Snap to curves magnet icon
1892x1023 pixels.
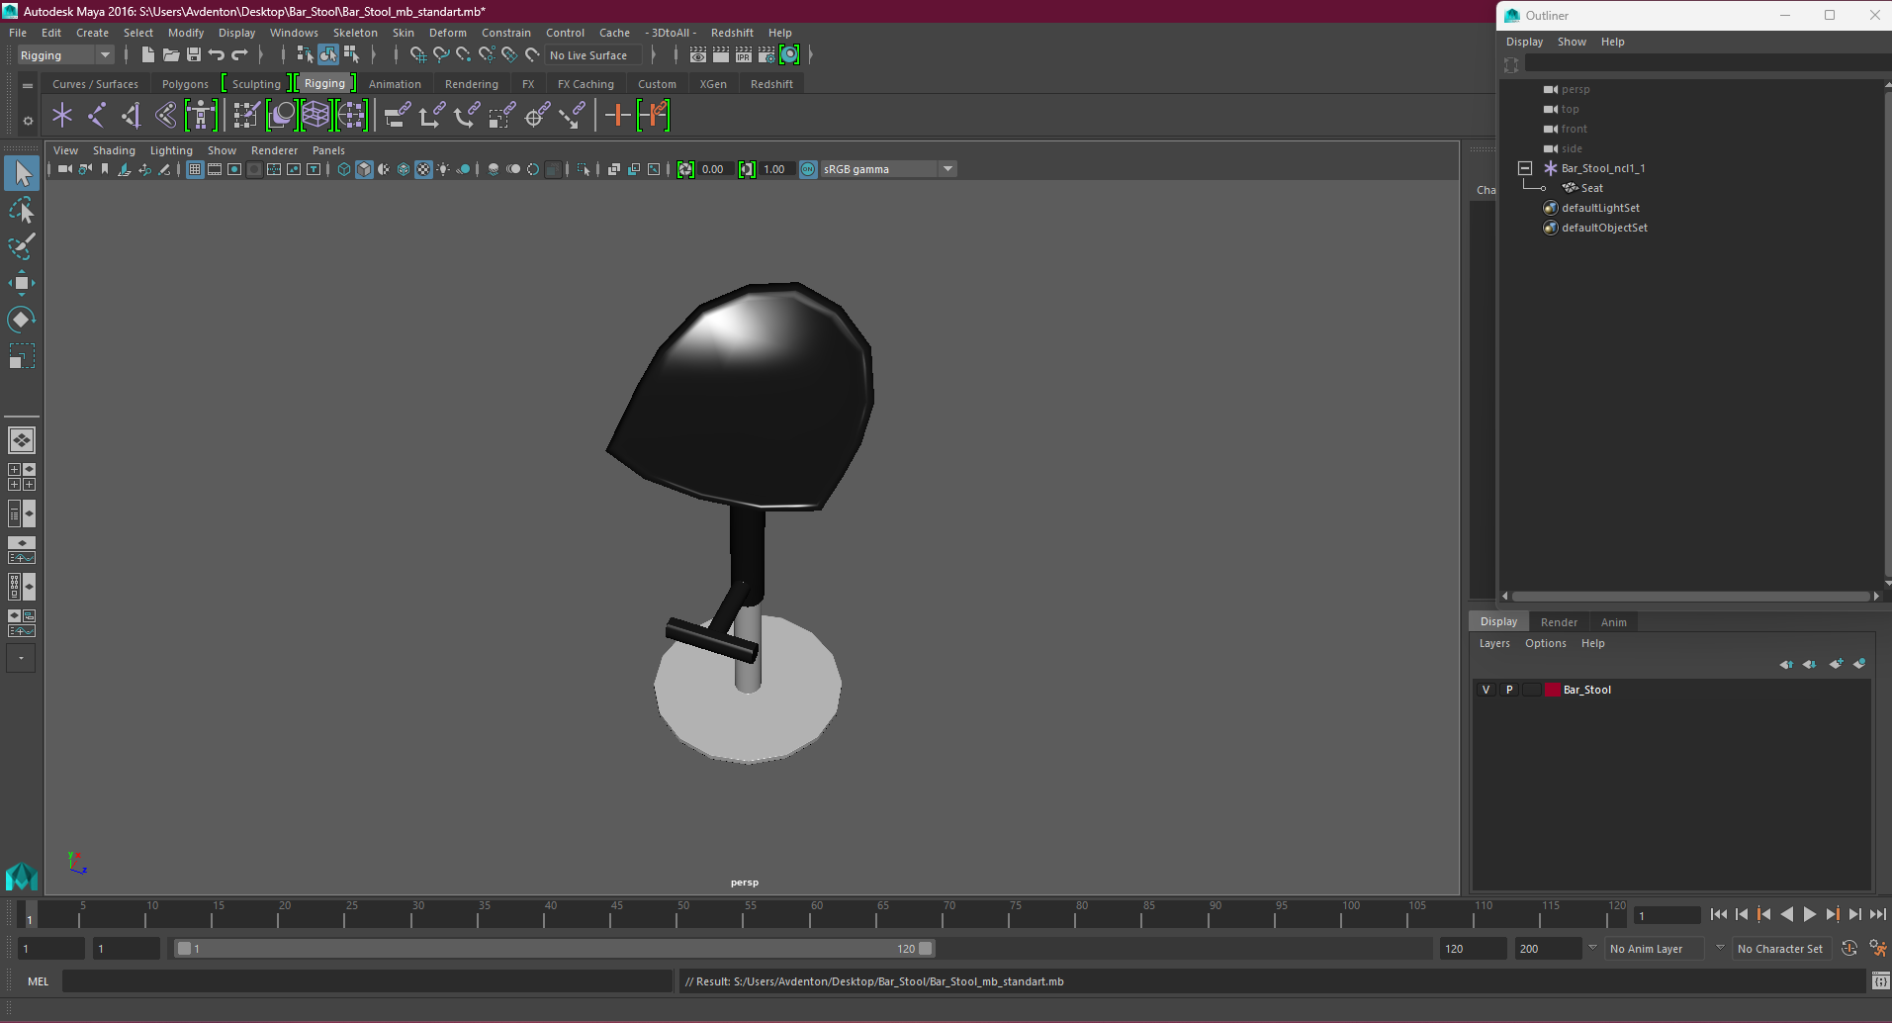pyautogui.click(x=440, y=55)
